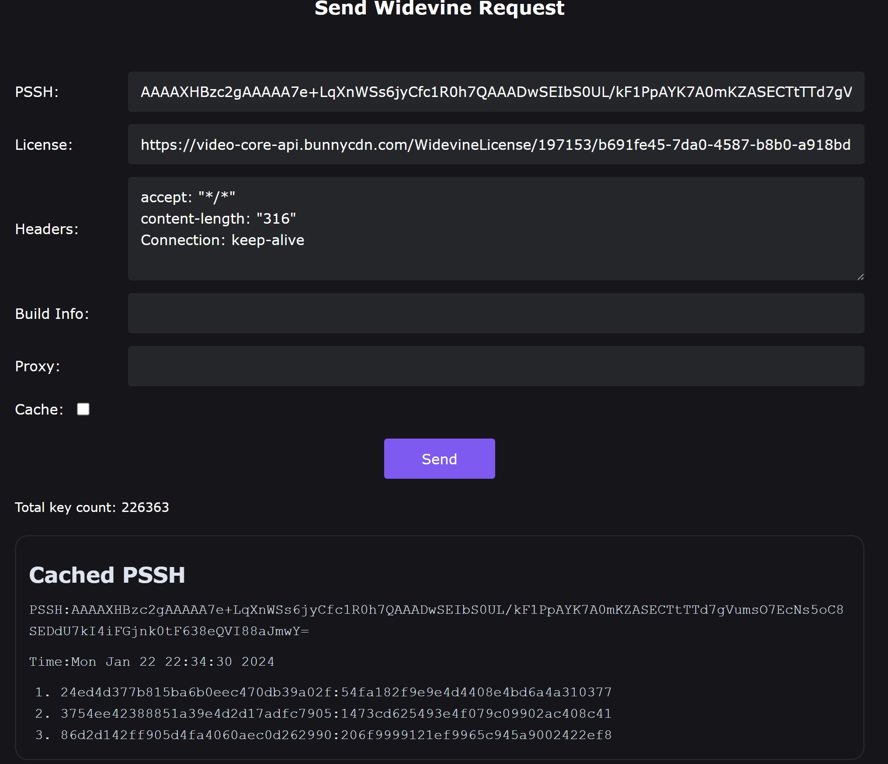Click the PSSH input field
The width and height of the screenshot is (888, 764).
click(x=496, y=92)
